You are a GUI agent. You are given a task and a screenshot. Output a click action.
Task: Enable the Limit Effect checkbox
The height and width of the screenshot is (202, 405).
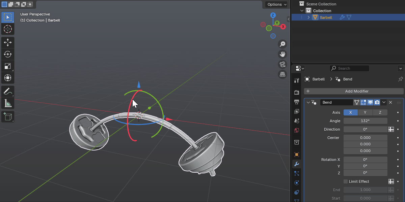tap(346, 181)
